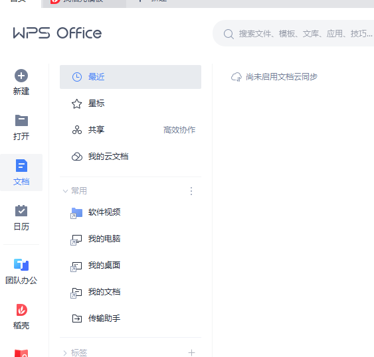This screenshot has width=374, height=357.
Task: Expand the 标签 section chevron
Action: point(65,353)
